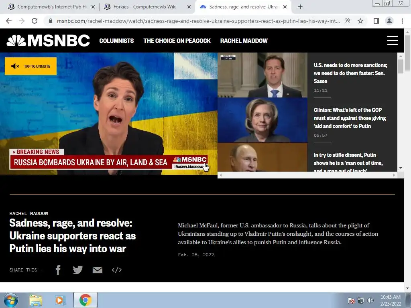411x308 pixels.
Task: Open a new browser tab
Action: [300, 7]
